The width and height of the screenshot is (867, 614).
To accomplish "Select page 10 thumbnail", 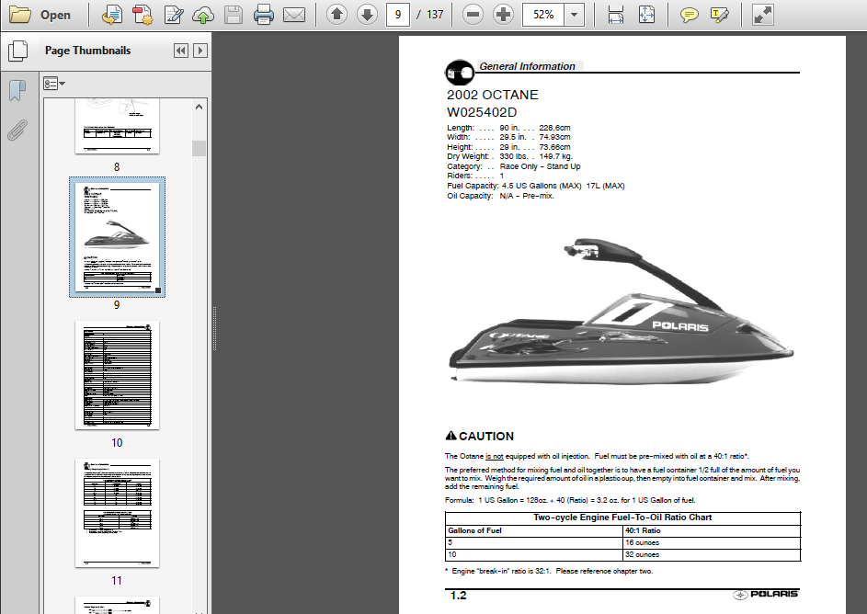I will click(117, 375).
